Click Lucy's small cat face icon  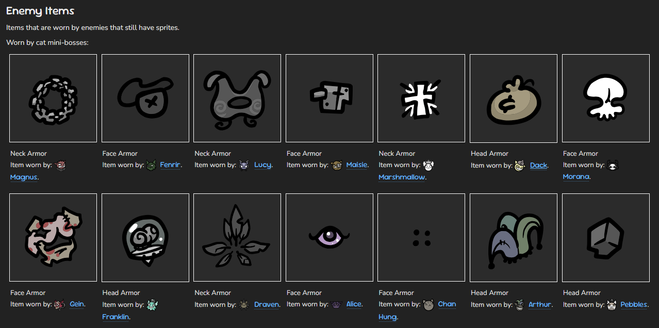(x=244, y=166)
